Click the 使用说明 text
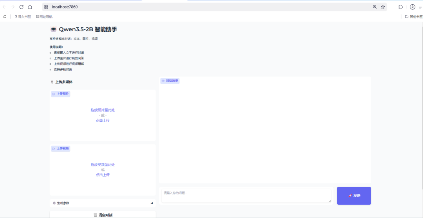The image size is (423, 218). coord(56,47)
